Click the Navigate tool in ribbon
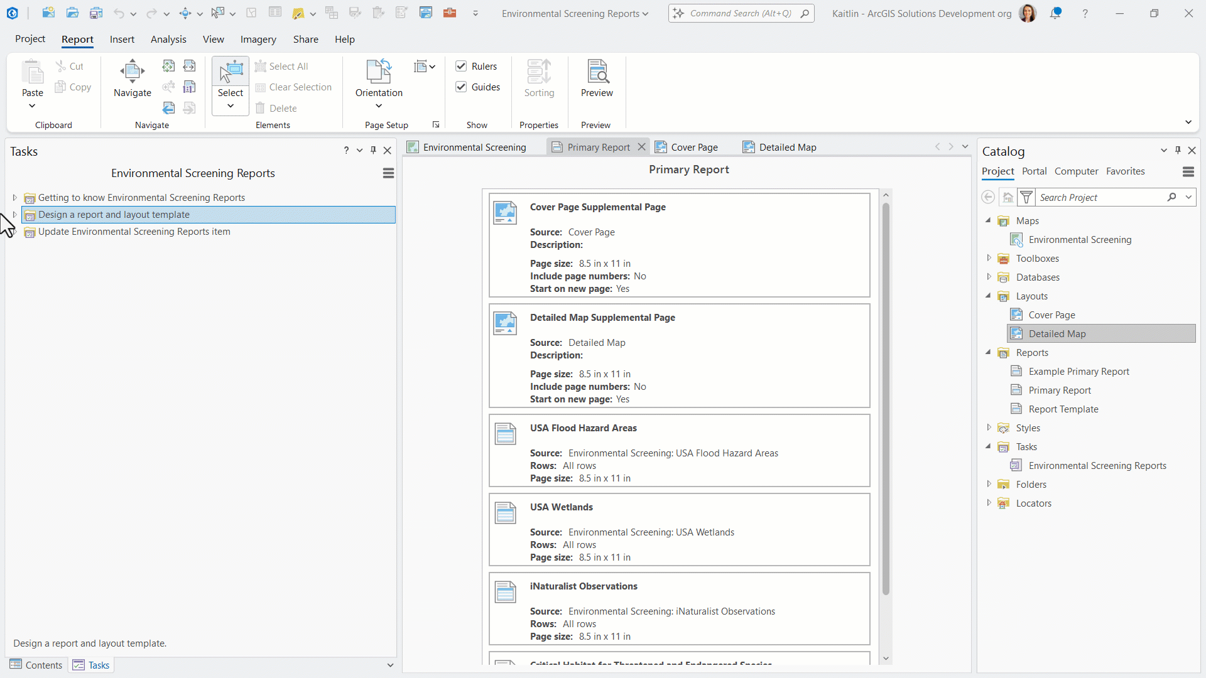The height and width of the screenshot is (678, 1206). coord(133,78)
